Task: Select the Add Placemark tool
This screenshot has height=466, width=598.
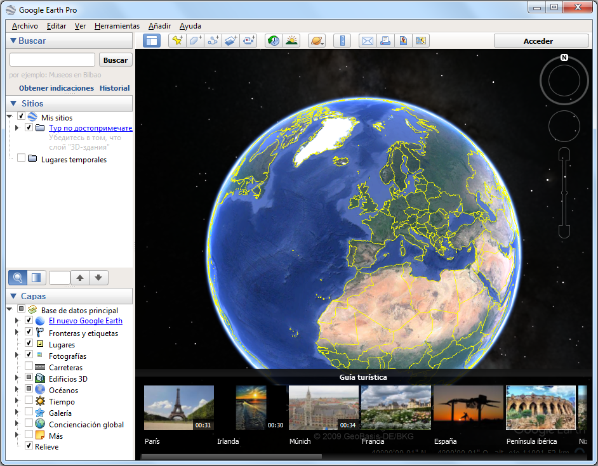Action: coord(177,40)
